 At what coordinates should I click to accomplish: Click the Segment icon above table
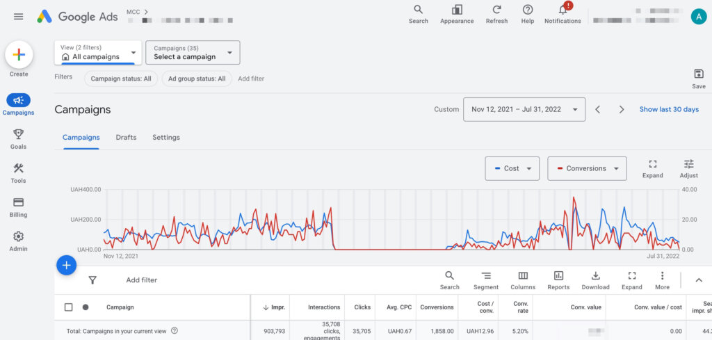click(485, 276)
